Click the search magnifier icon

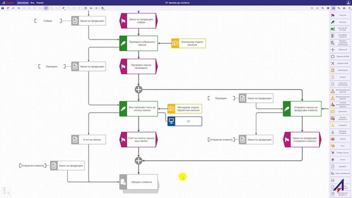click(x=323, y=8)
